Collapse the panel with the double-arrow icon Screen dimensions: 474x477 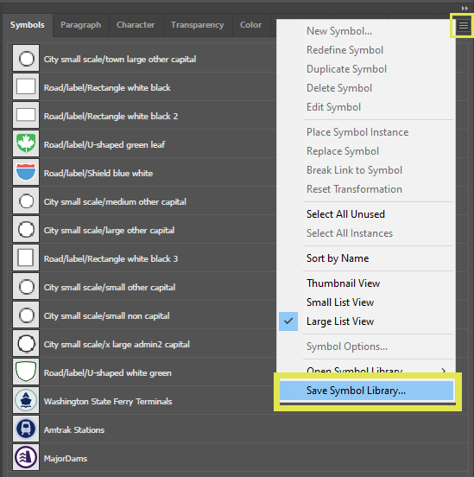pos(465,9)
